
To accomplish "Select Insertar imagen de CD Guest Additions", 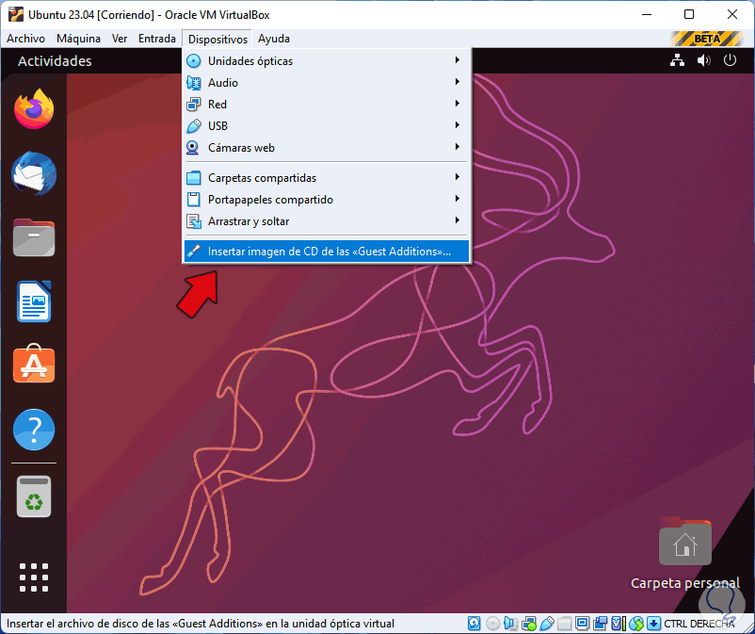I will pos(326,251).
